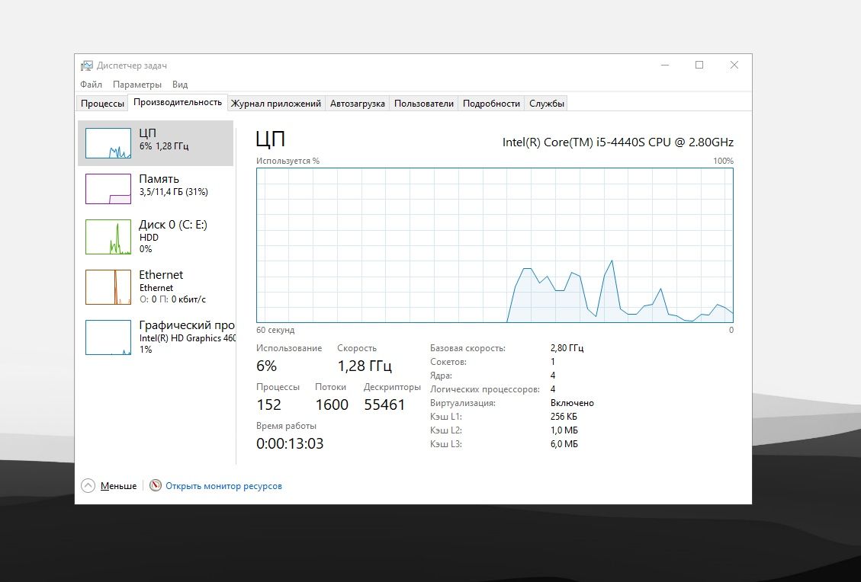Click the Кэш L2 value 1,0 МБ

click(x=564, y=430)
